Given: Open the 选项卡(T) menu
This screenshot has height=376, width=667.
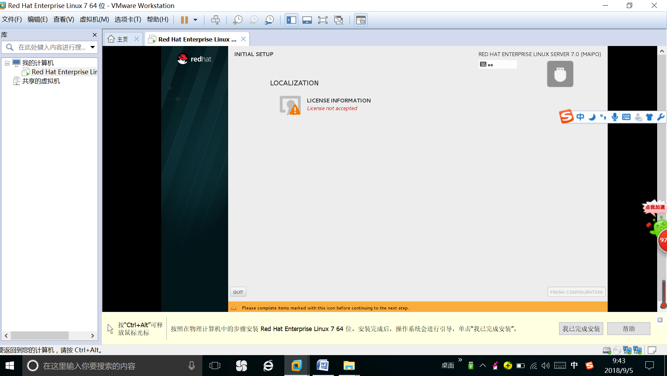Looking at the screenshot, I should pyautogui.click(x=128, y=20).
